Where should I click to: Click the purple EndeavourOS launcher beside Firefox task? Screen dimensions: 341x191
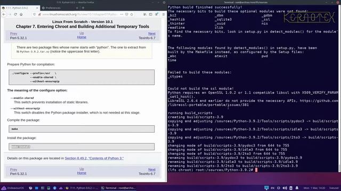click(x=61, y=188)
